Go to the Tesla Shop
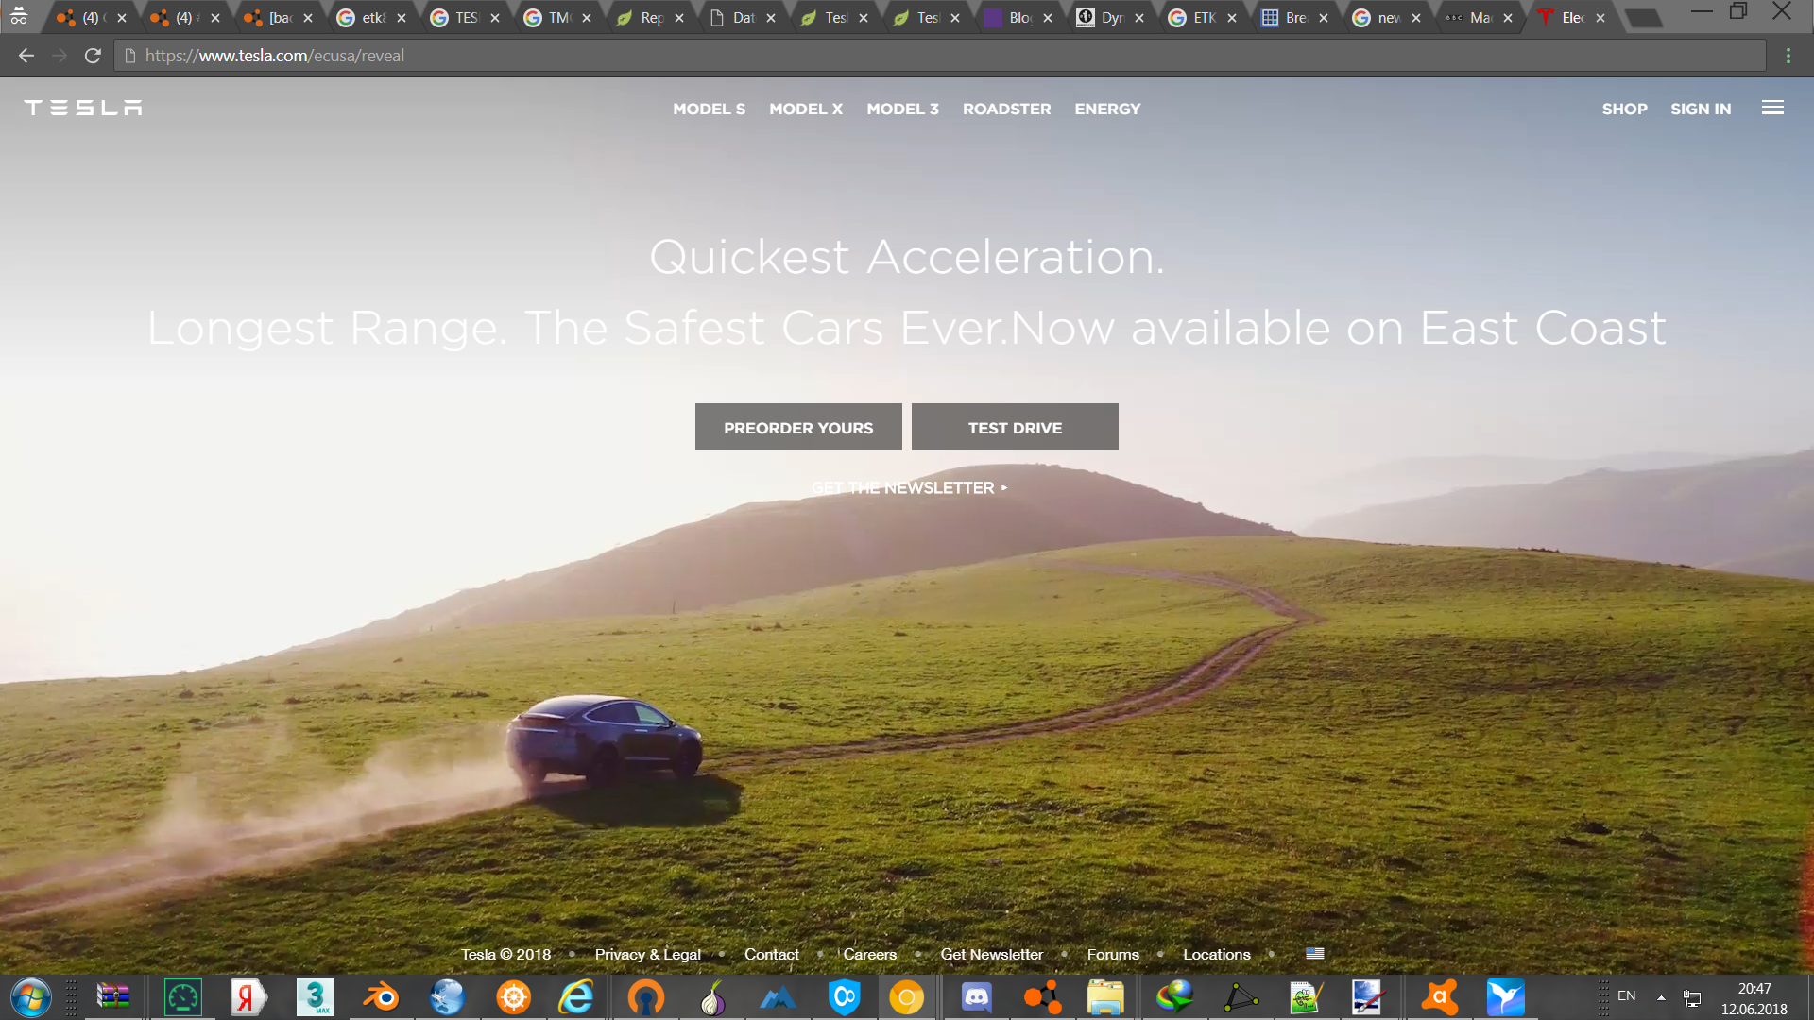This screenshot has height=1020, width=1814. 1624,109
